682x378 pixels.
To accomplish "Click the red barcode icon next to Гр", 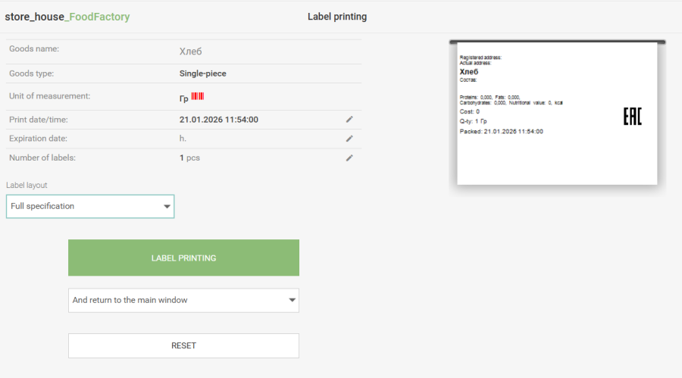I will 198,96.
